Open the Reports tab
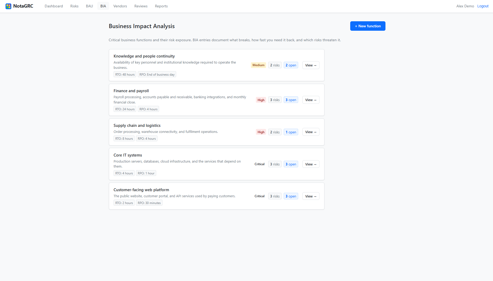 161,6
